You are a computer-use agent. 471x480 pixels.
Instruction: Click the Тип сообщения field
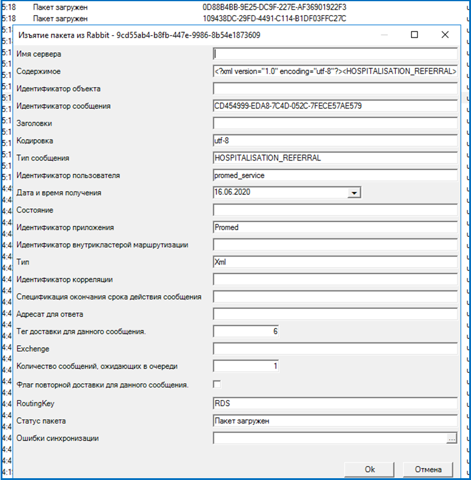(x=335, y=158)
